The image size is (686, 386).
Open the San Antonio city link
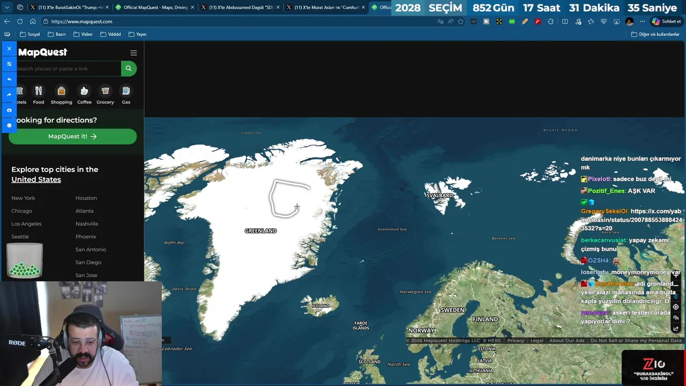coord(91,249)
